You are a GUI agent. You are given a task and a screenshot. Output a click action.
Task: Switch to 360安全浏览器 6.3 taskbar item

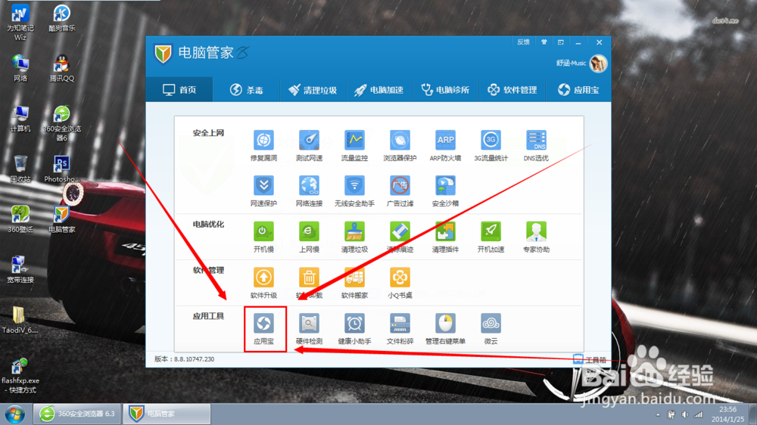[x=76, y=414]
